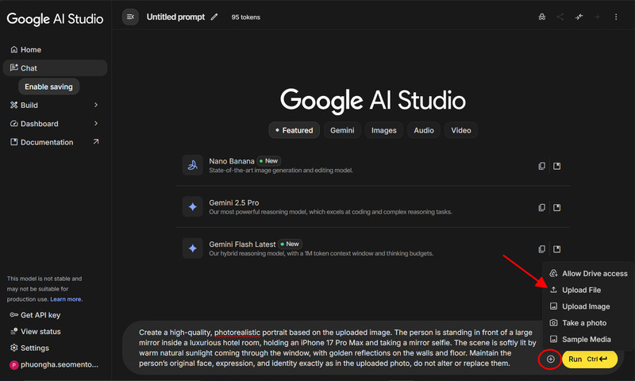Expand the Build section chevron

[96, 105]
